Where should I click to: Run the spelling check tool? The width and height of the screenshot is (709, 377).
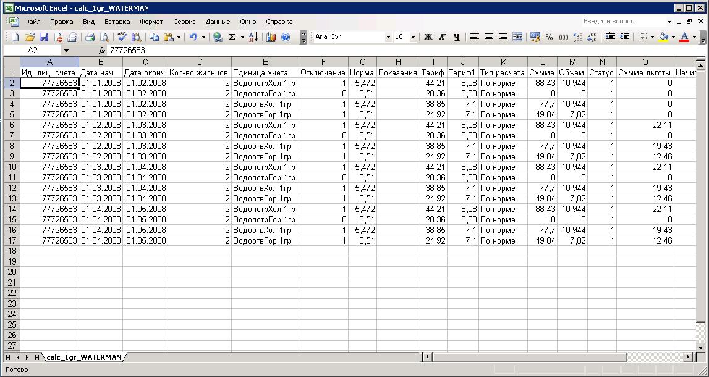pos(122,37)
